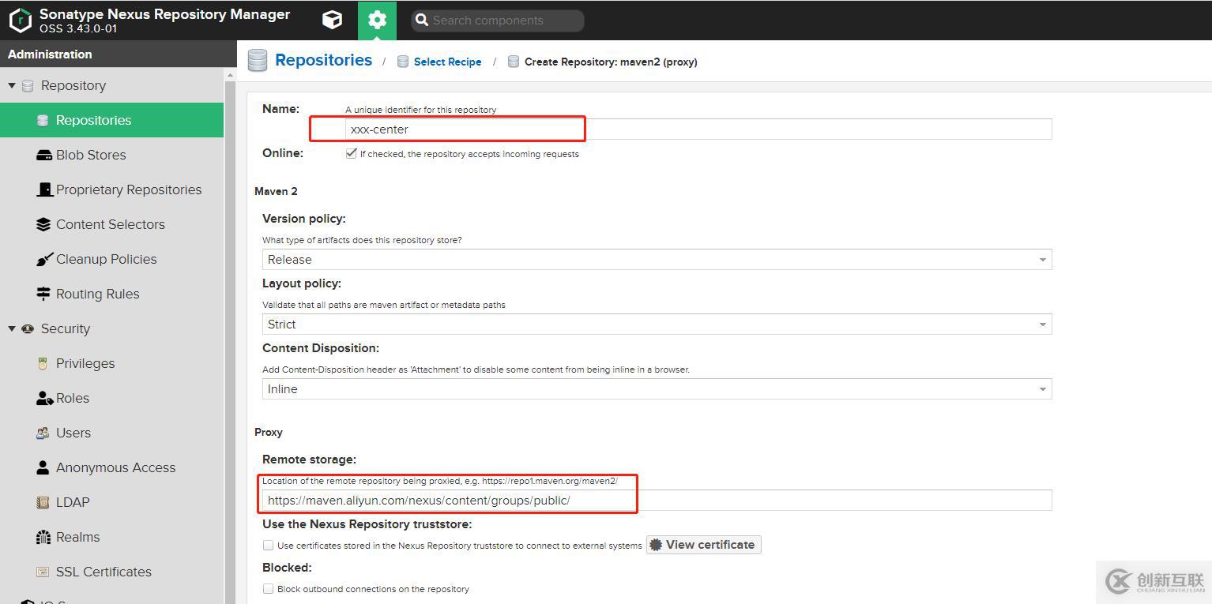Enable Use Nexus Repository truststore checkbox
This screenshot has width=1212, height=604.
point(268,545)
